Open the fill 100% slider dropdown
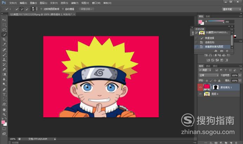The height and width of the screenshot is (144, 243). [x=240, y=80]
